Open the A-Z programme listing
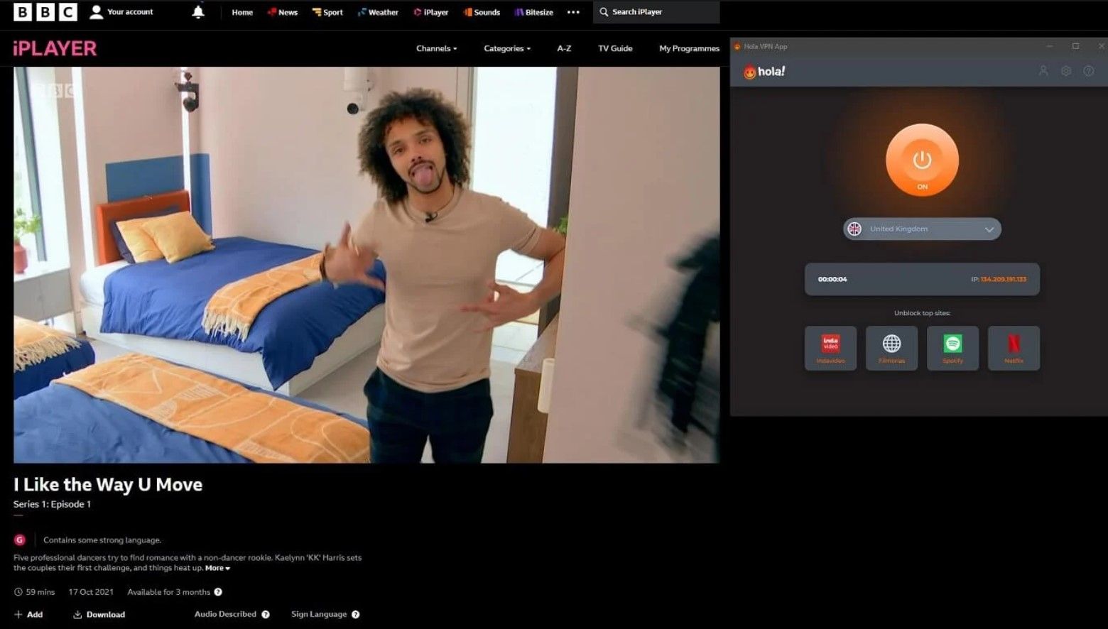 564,48
